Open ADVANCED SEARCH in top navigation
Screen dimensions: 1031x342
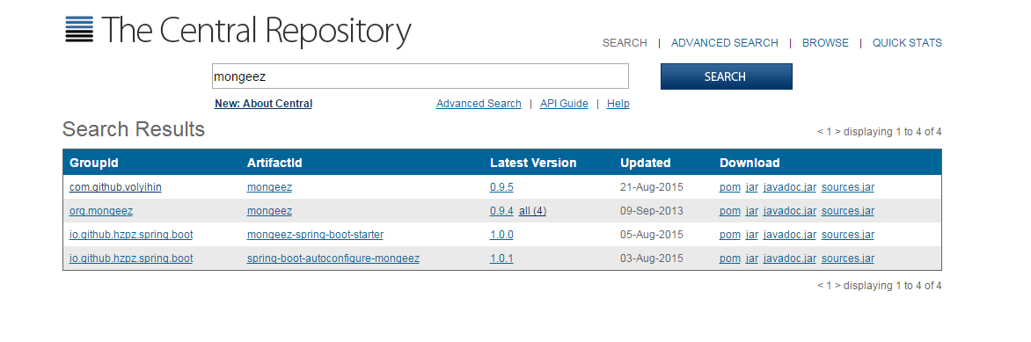(725, 43)
